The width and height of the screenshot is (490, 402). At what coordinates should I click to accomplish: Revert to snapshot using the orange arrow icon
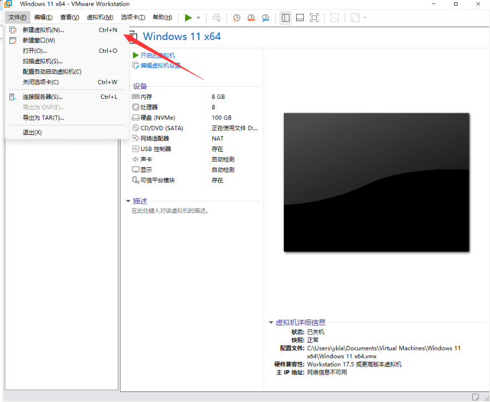pos(251,18)
